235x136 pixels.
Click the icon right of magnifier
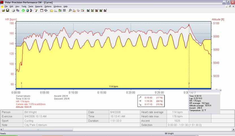pos(74,10)
